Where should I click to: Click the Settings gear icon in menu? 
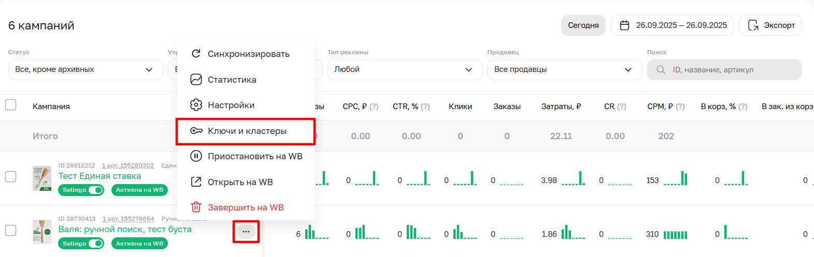coord(196,105)
